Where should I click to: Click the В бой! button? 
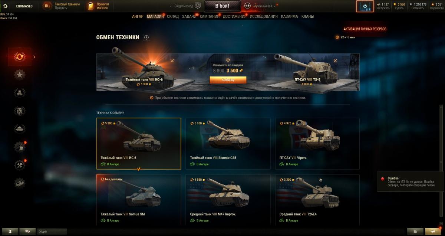pyautogui.click(x=222, y=6)
